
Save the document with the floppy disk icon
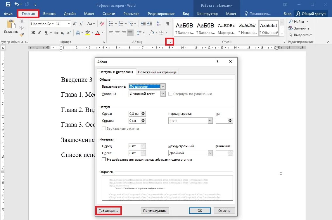pos(8,4)
